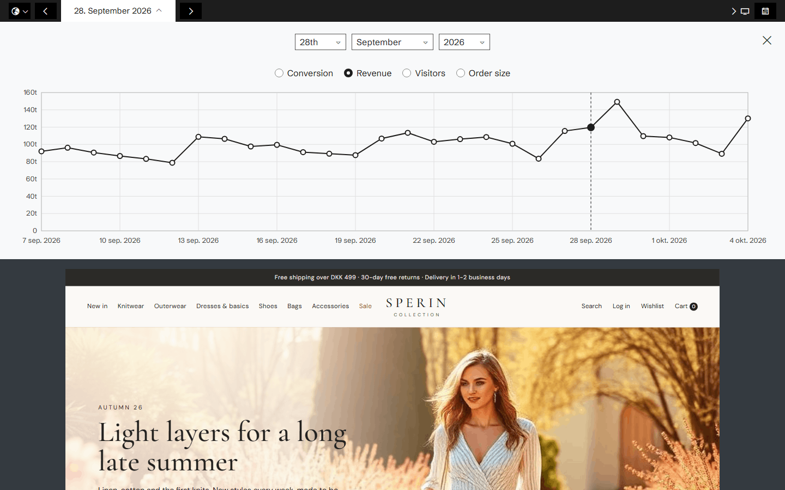The height and width of the screenshot is (490, 785).
Task: Select the Conversion radio button
Action: (x=279, y=73)
